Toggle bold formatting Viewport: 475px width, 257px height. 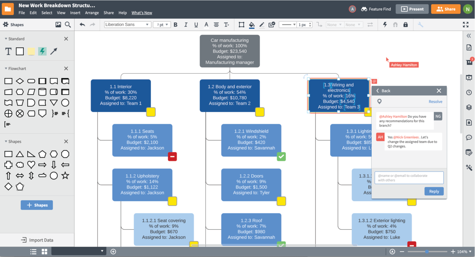(x=175, y=25)
